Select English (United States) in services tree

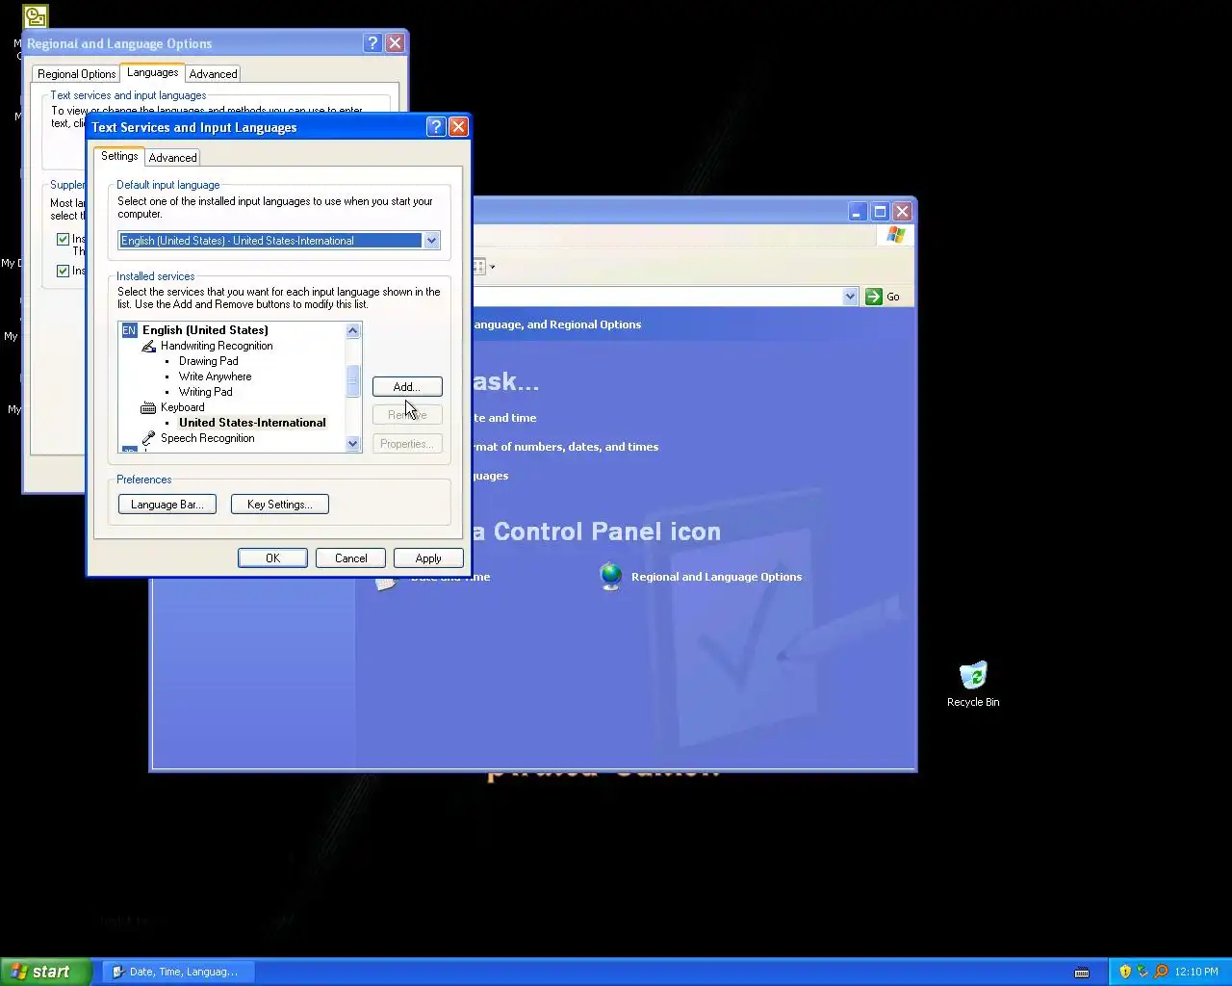[205, 330]
